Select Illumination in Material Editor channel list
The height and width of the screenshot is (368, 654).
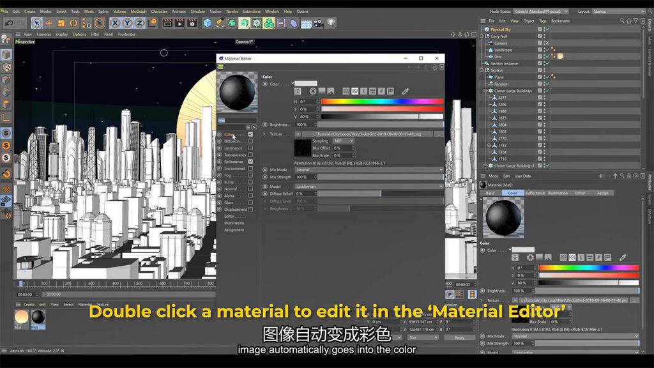click(x=234, y=223)
